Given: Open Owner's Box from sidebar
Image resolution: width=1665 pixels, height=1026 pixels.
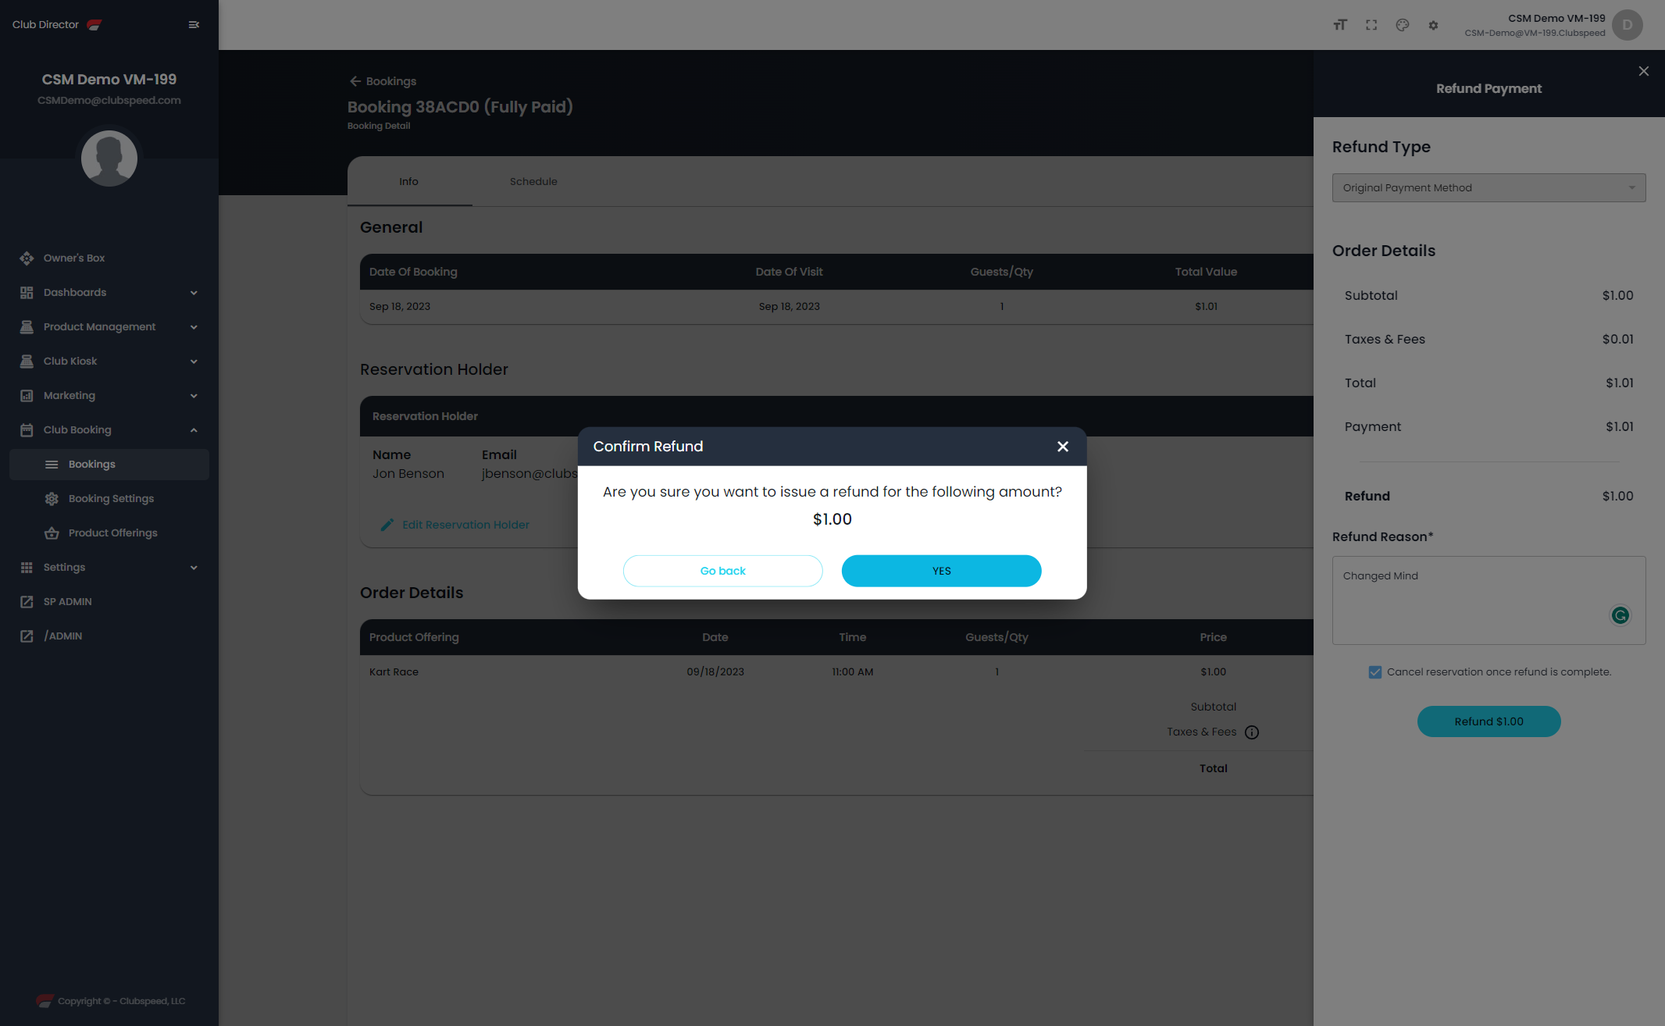Looking at the screenshot, I should tap(74, 258).
